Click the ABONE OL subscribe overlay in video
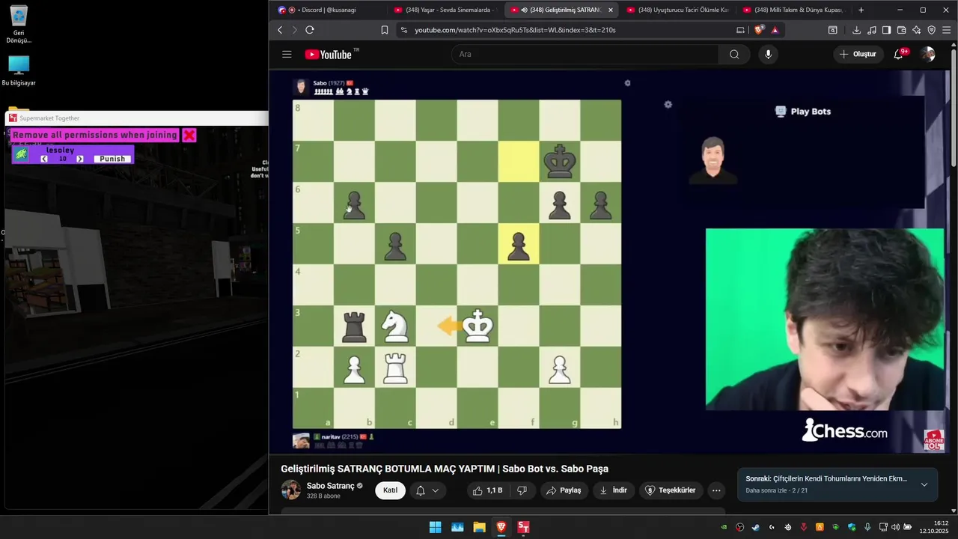This screenshot has width=958, height=539. (934, 439)
